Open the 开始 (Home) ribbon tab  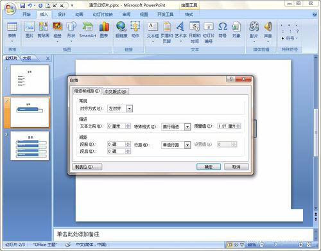(26, 14)
